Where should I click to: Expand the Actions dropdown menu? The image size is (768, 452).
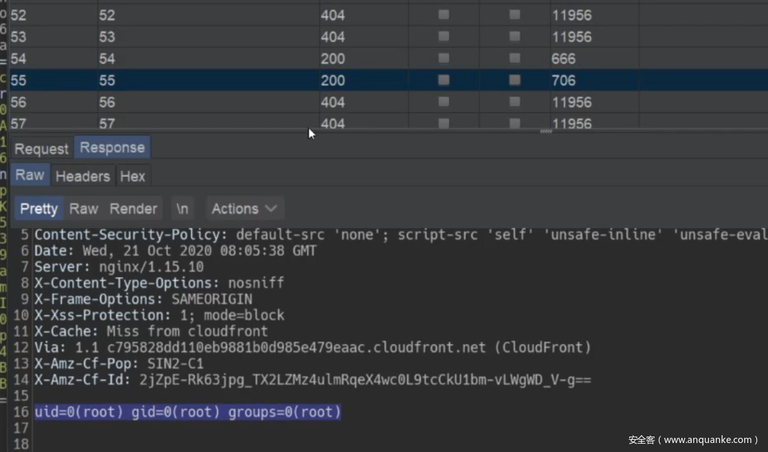236,209
